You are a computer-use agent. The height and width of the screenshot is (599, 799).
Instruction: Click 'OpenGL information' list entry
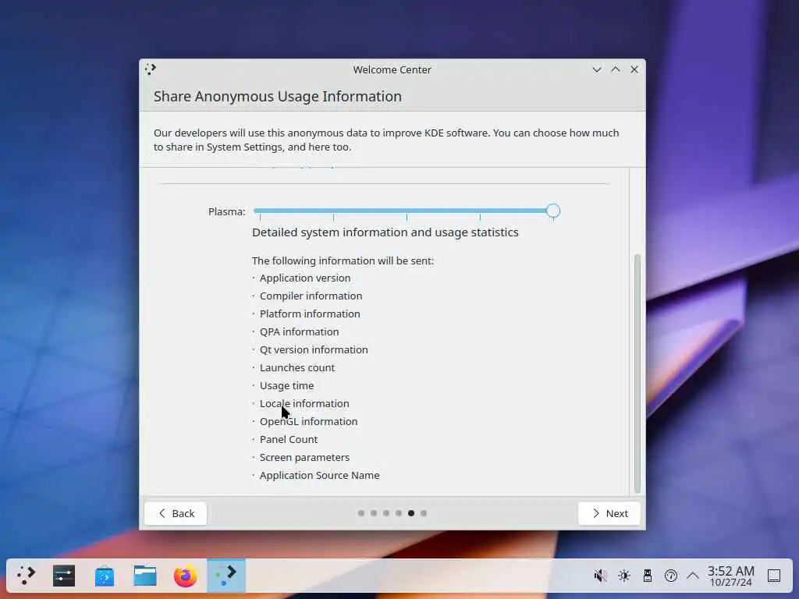click(x=309, y=422)
